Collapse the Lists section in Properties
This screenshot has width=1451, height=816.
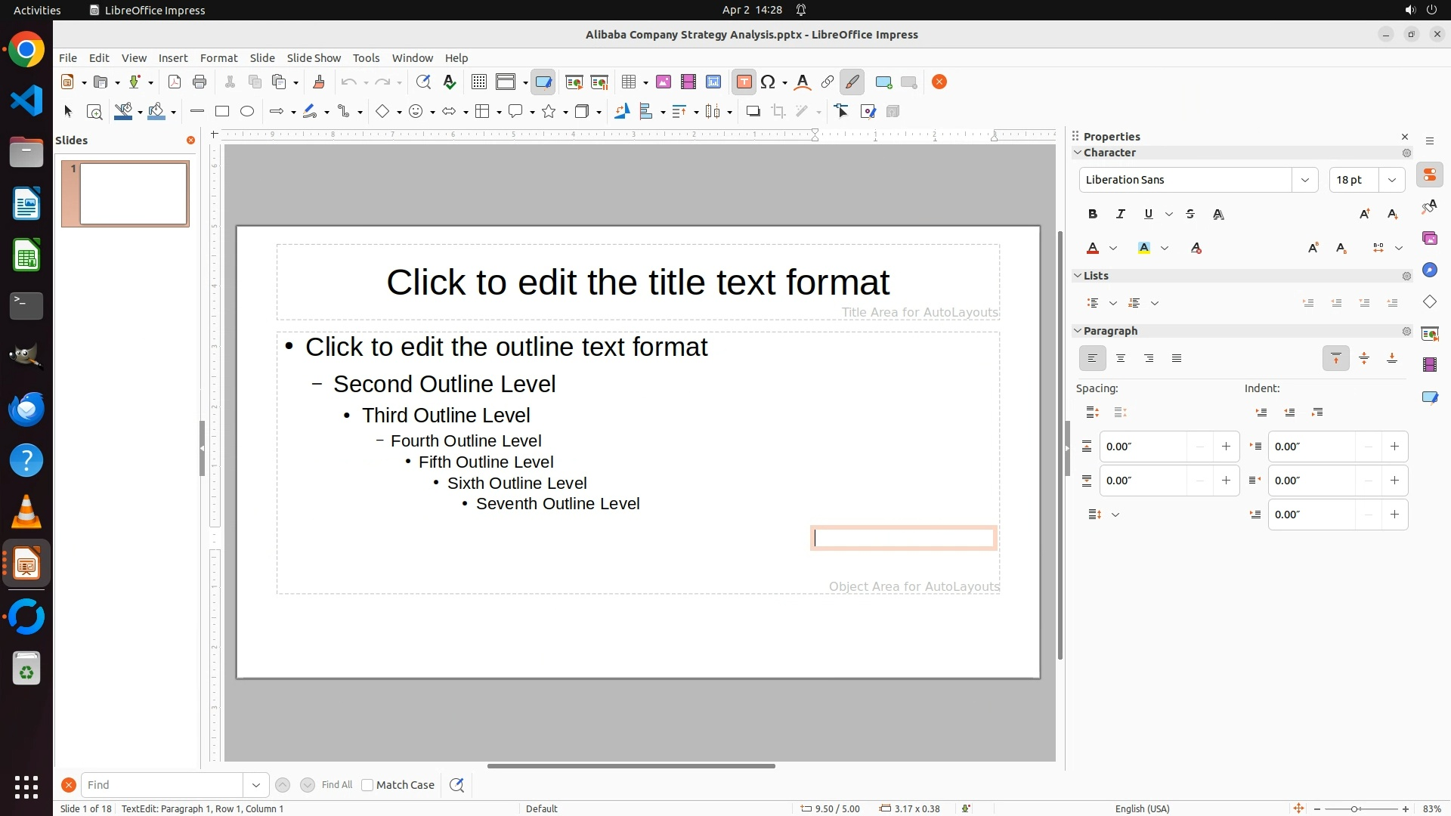[x=1078, y=276]
